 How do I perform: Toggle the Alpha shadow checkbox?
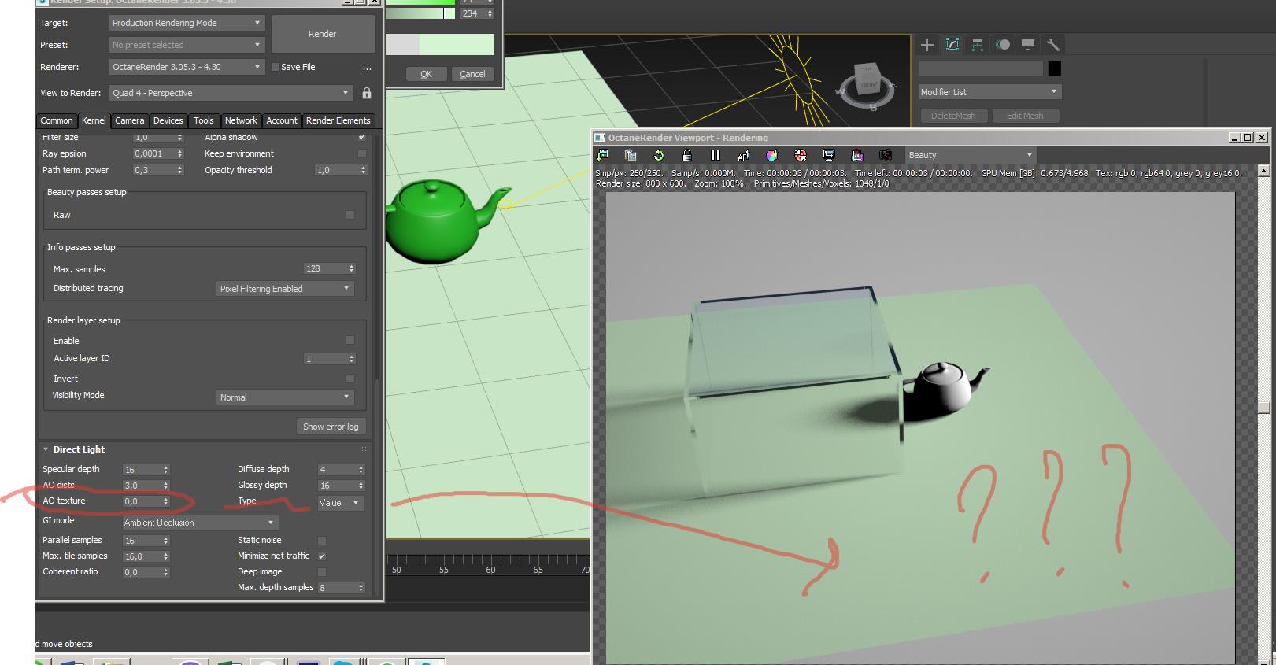tap(362, 138)
